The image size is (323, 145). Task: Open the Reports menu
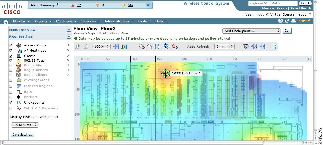point(43,21)
